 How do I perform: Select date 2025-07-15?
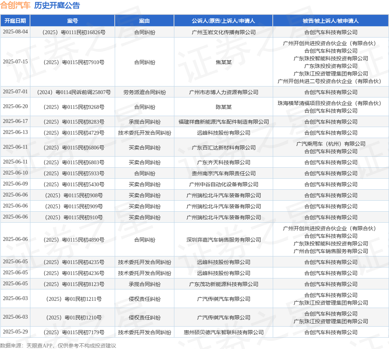[15, 61]
